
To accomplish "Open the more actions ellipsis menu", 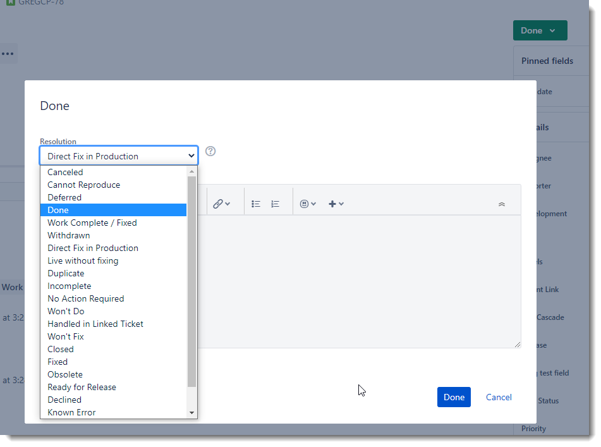I will [7, 53].
